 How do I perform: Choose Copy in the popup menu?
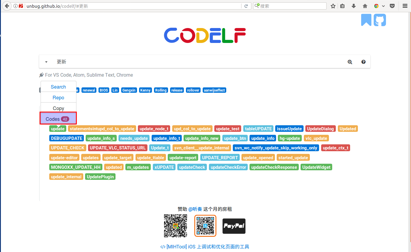click(x=59, y=108)
